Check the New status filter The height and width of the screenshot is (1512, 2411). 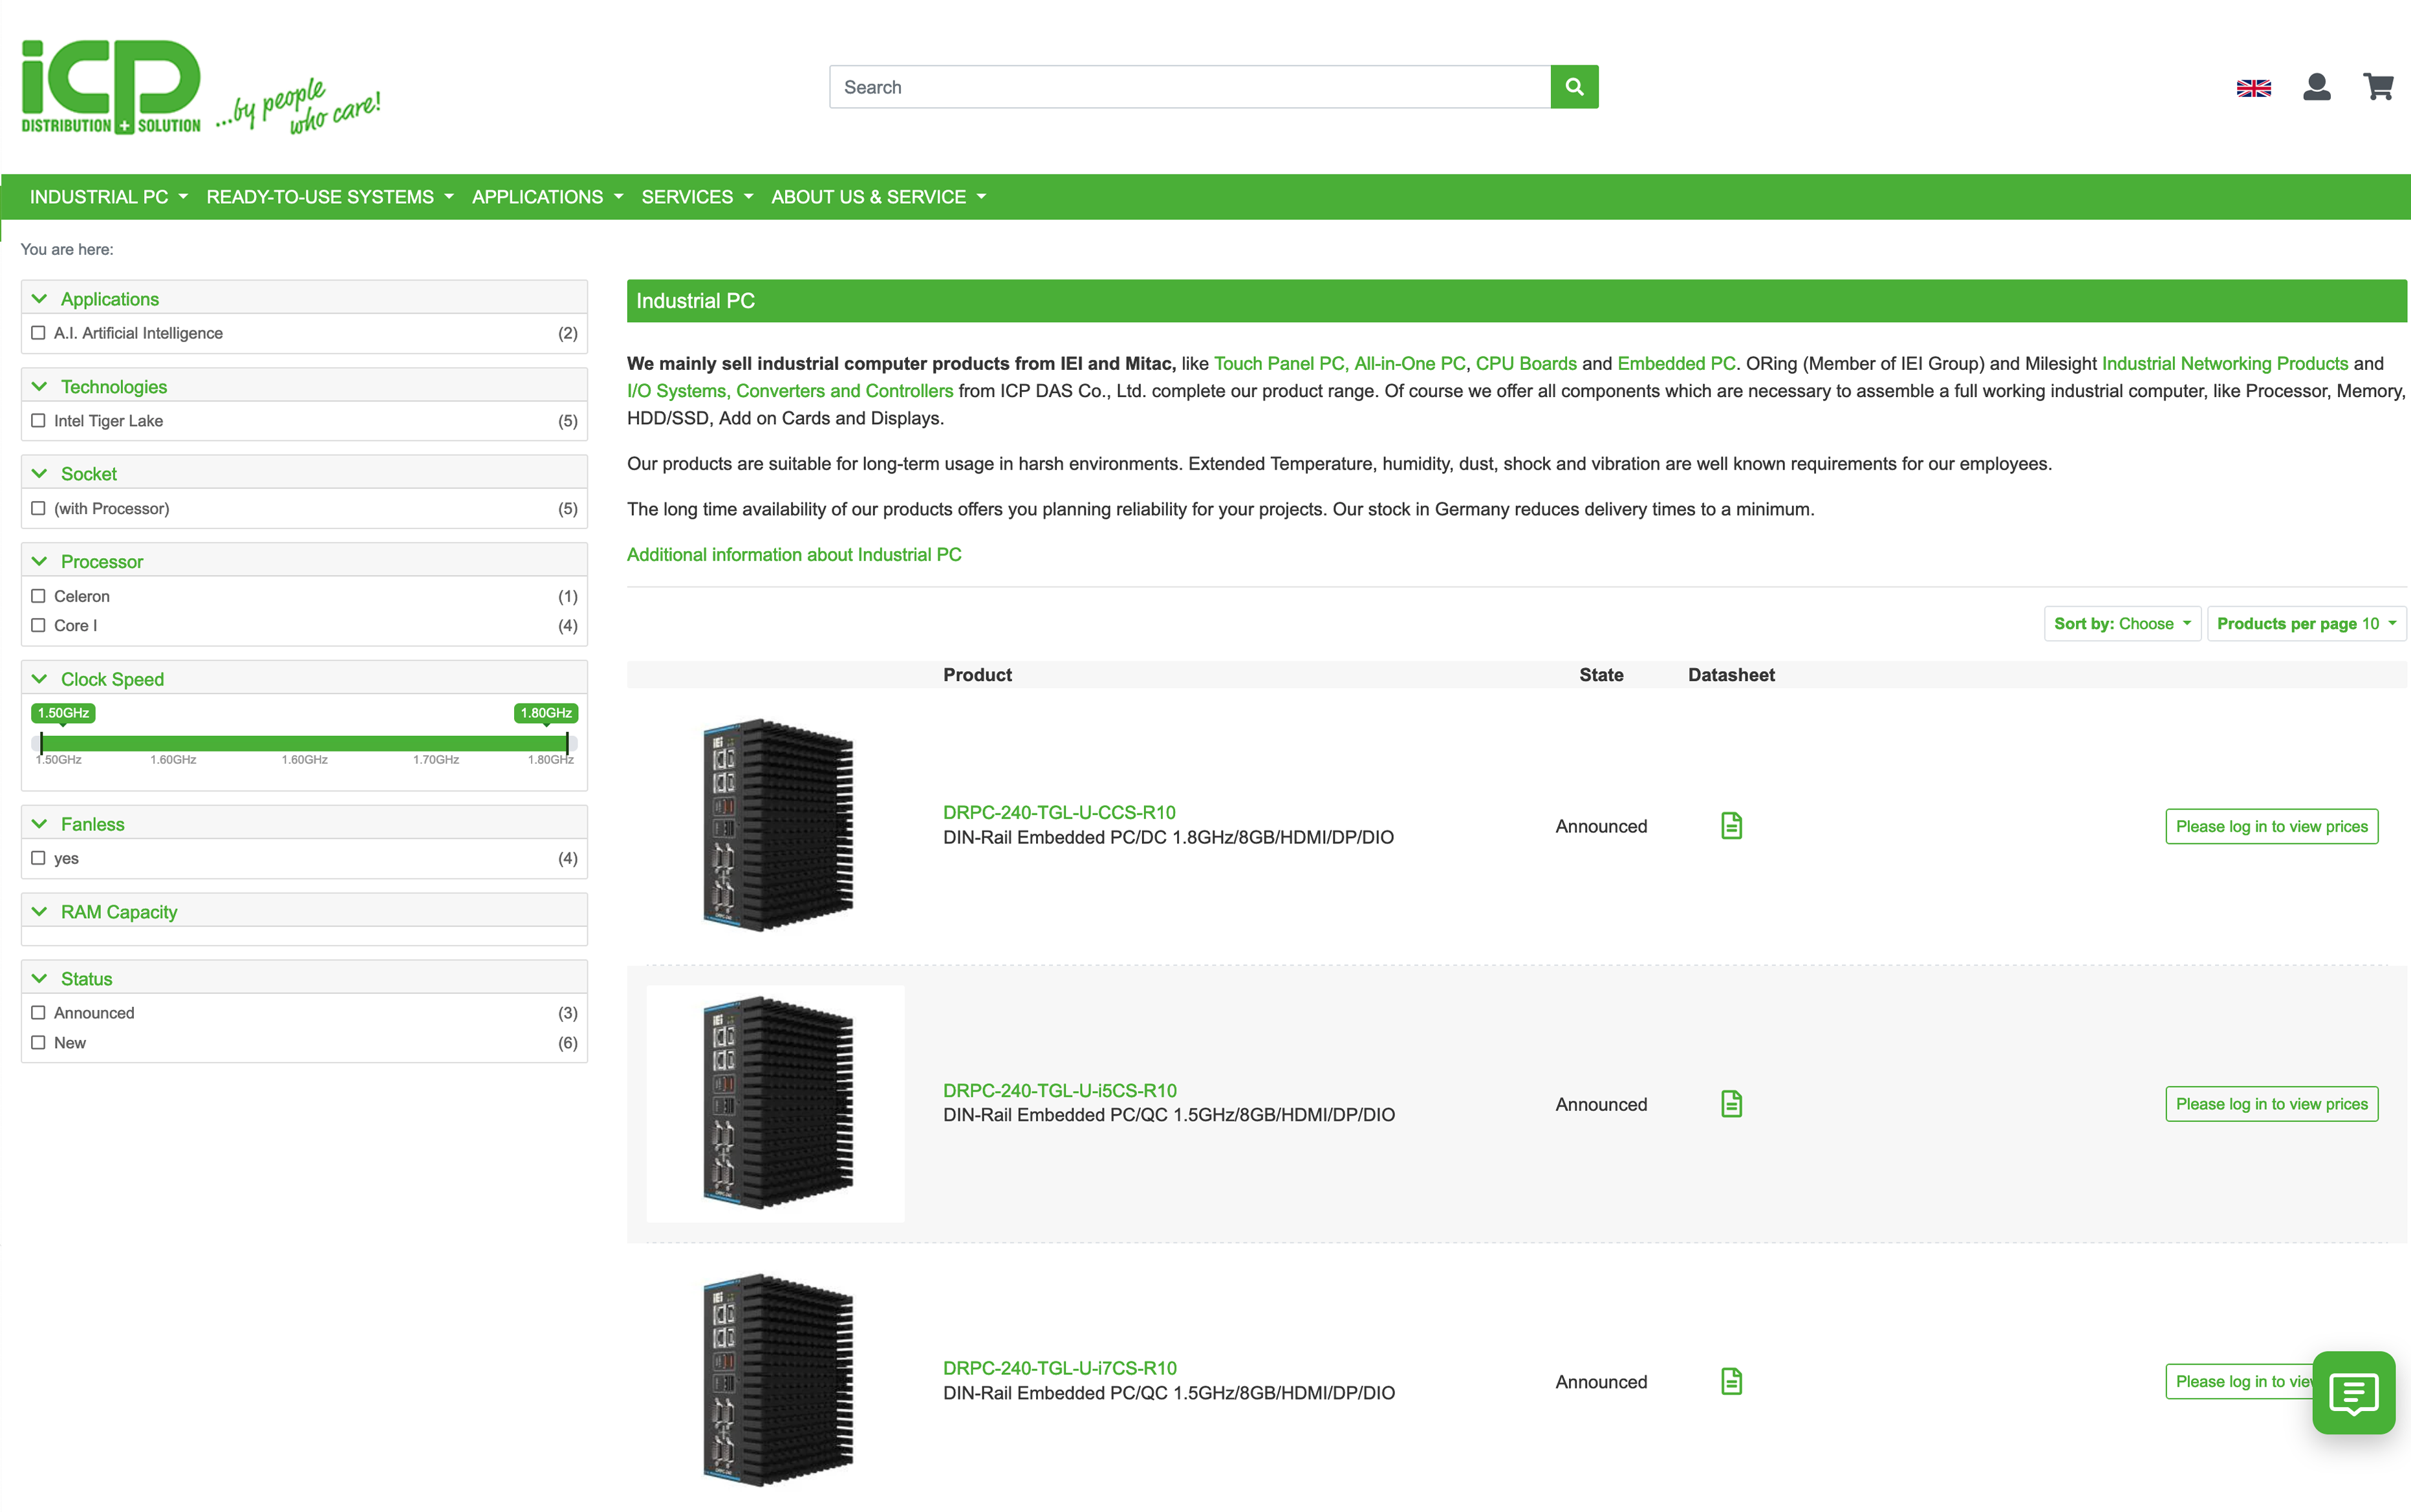tap(38, 1042)
